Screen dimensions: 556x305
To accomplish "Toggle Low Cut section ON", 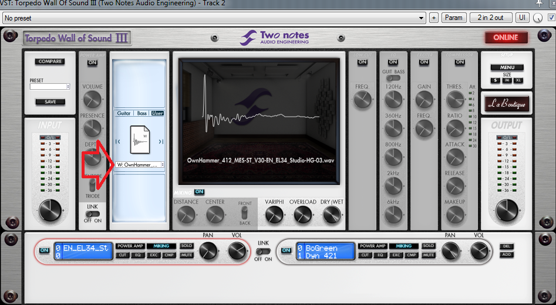I will pos(362,62).
